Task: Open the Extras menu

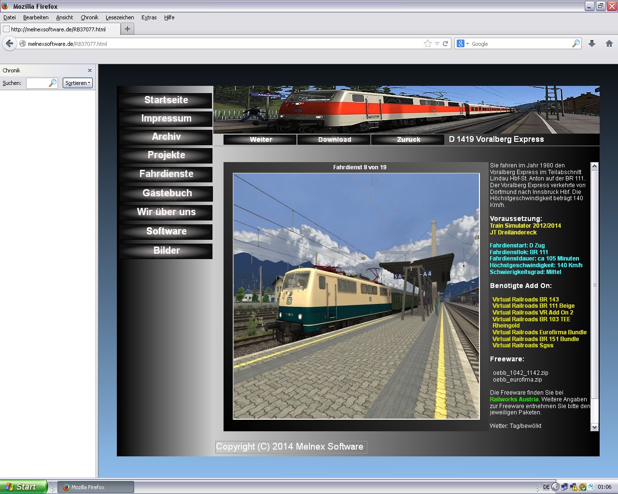Action: (149, 17)
